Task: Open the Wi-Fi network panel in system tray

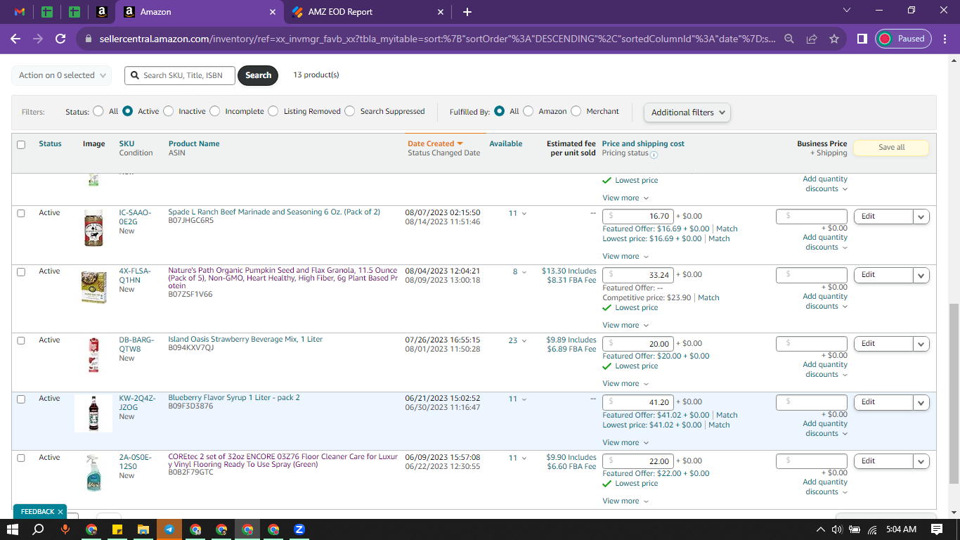Action: click(x=872, y=529)
